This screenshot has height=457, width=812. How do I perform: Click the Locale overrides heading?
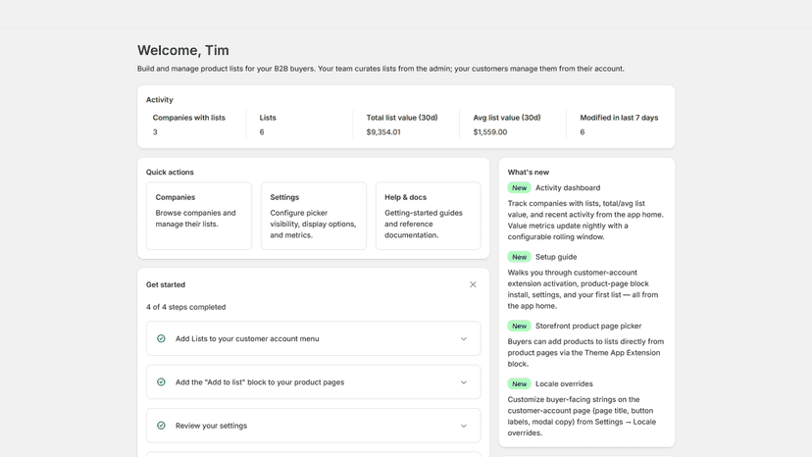[564, 383]
